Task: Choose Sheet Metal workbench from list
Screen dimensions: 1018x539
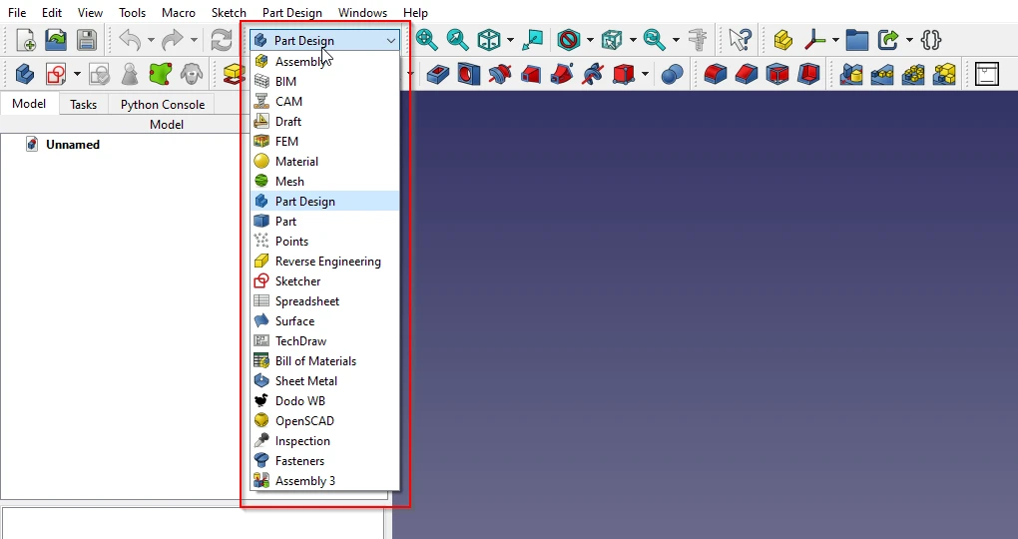Action: (x=324, y=380)
